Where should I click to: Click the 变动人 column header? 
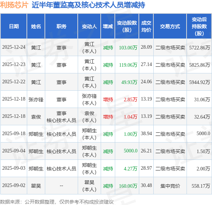pyautogui.click(x=89, y=26)
